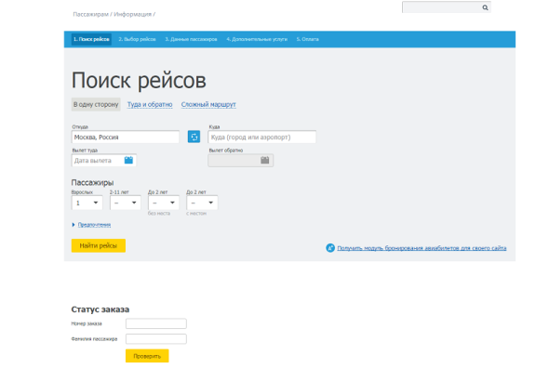Open 'Пассажирам' breadcrumb link

90,14
